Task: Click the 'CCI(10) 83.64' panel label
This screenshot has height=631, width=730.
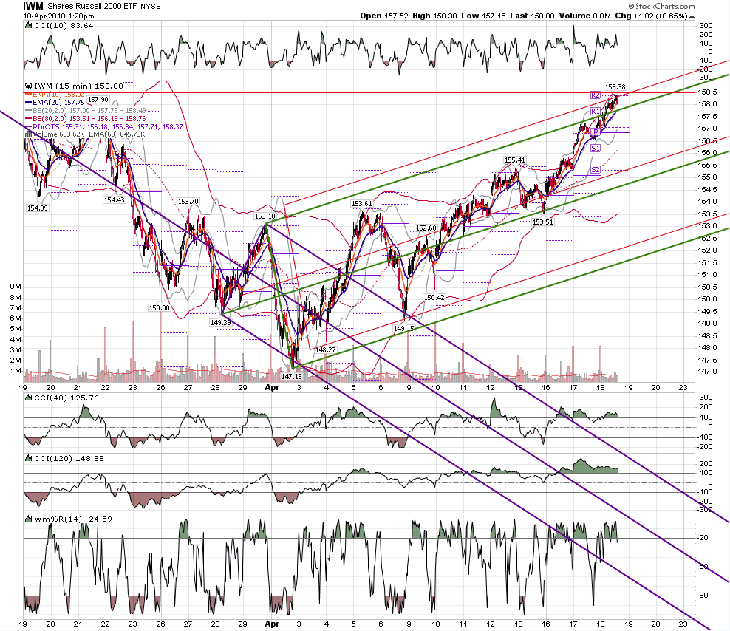Action: point(64,26)
